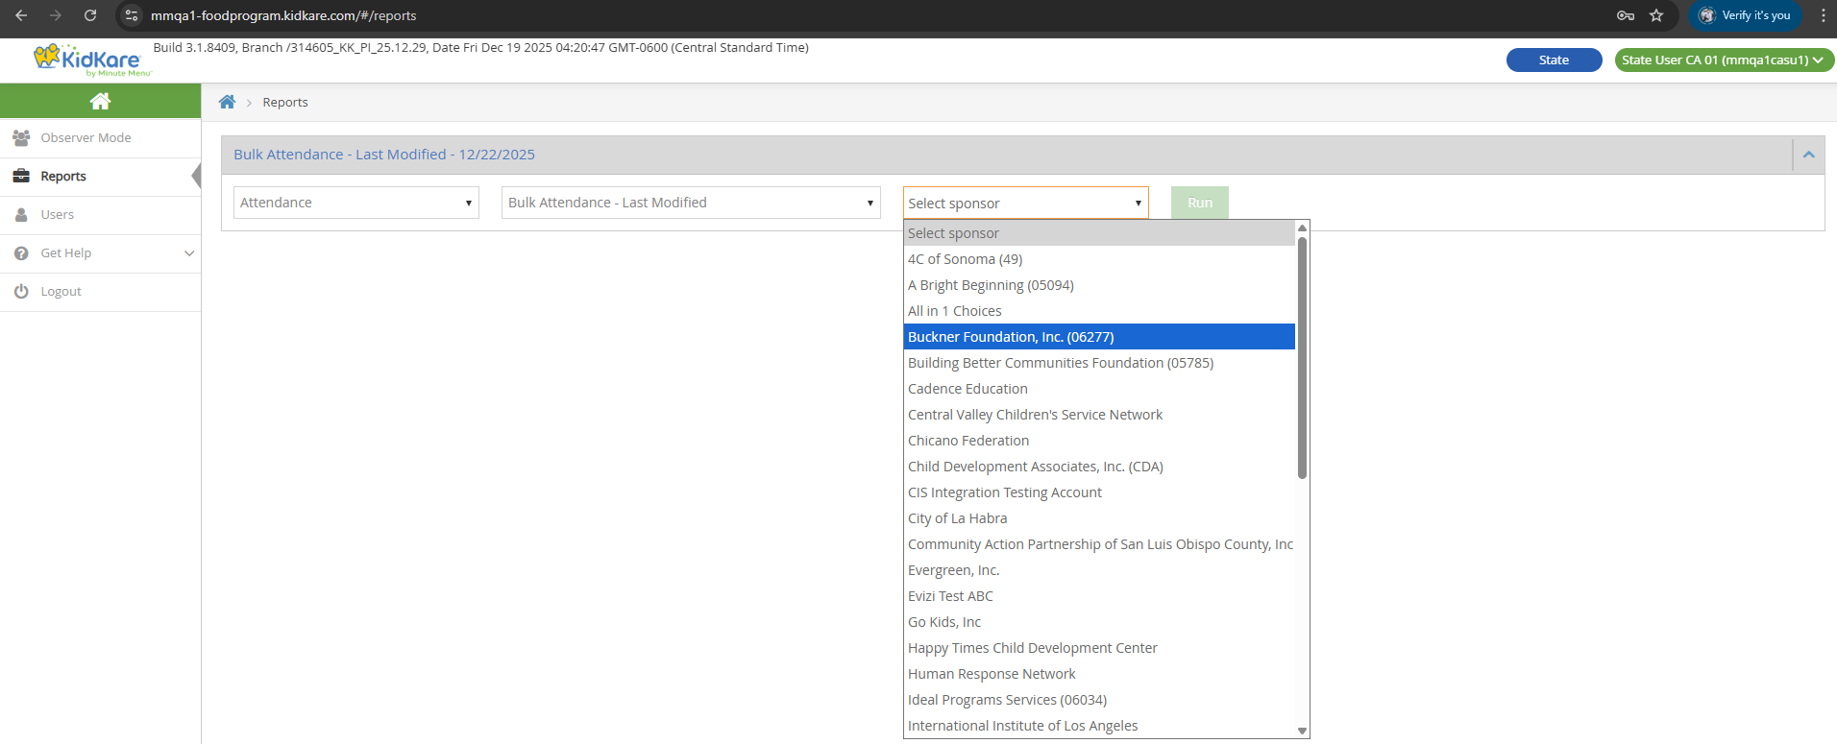Click the sponsor list scroll-up arrow
Screen dimensions: 1837x744
(1302, 228)
